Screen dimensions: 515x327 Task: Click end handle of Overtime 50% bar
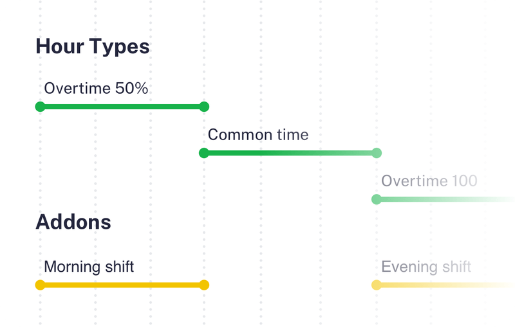tap(204, 107)
